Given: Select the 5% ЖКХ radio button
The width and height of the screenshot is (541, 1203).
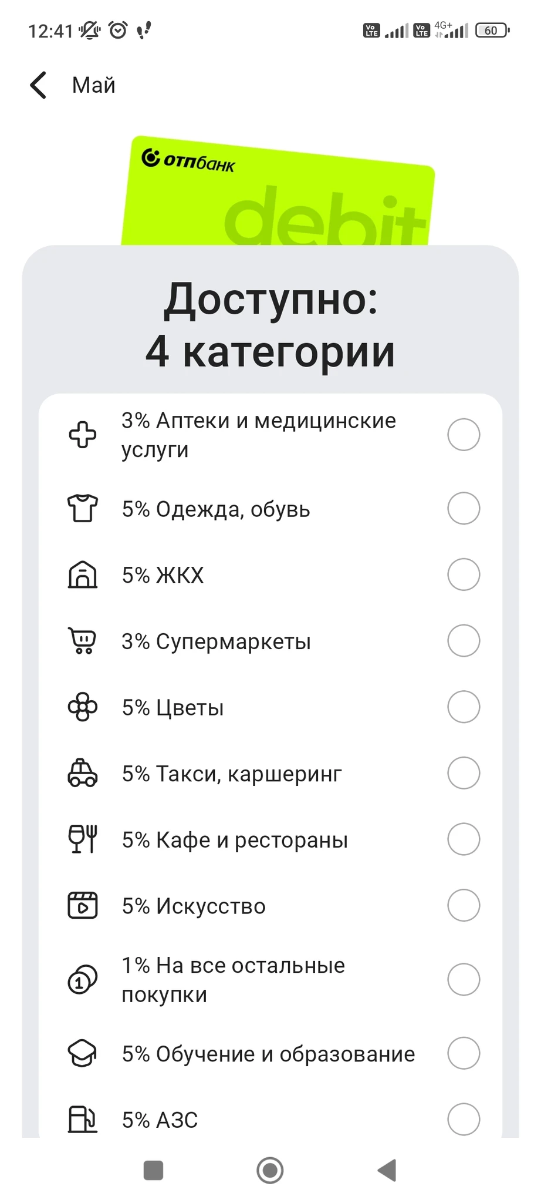Looking at the screenshot, I should coord(464,574).
